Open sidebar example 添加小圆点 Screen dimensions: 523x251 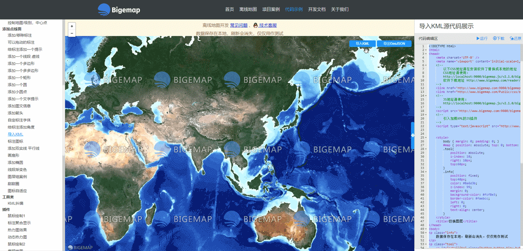click(x=17, y=92)
